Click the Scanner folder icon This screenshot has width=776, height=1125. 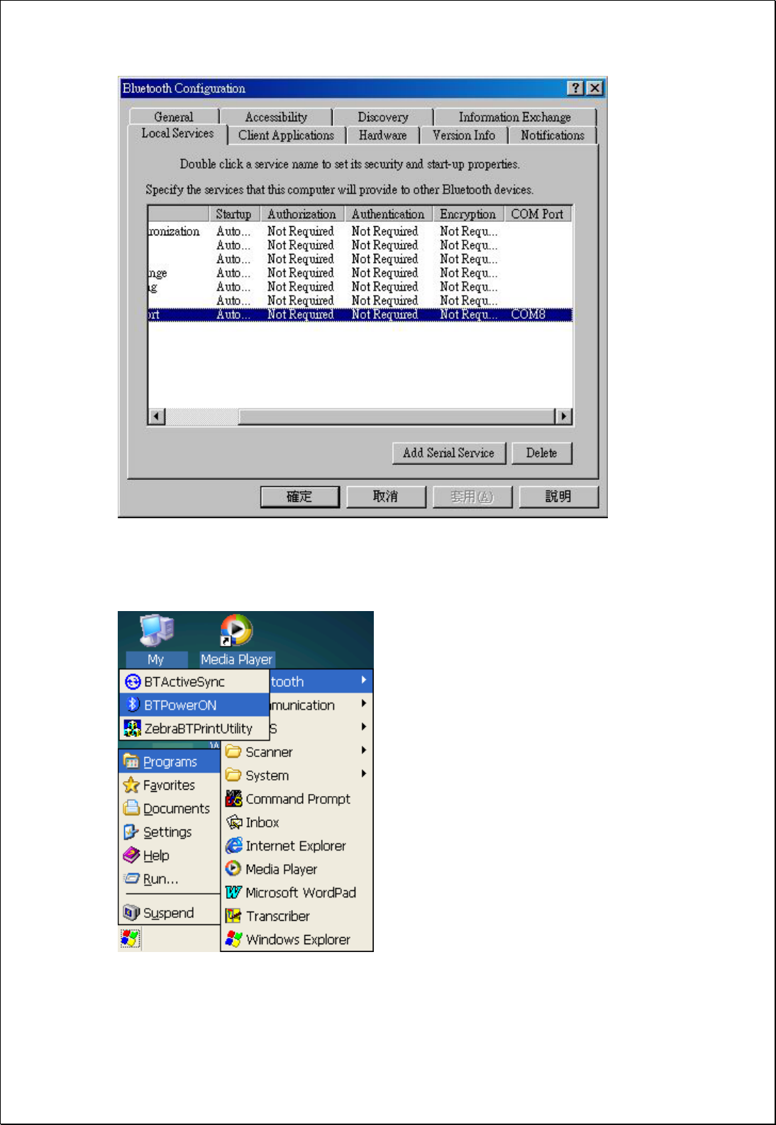point(233,751)
